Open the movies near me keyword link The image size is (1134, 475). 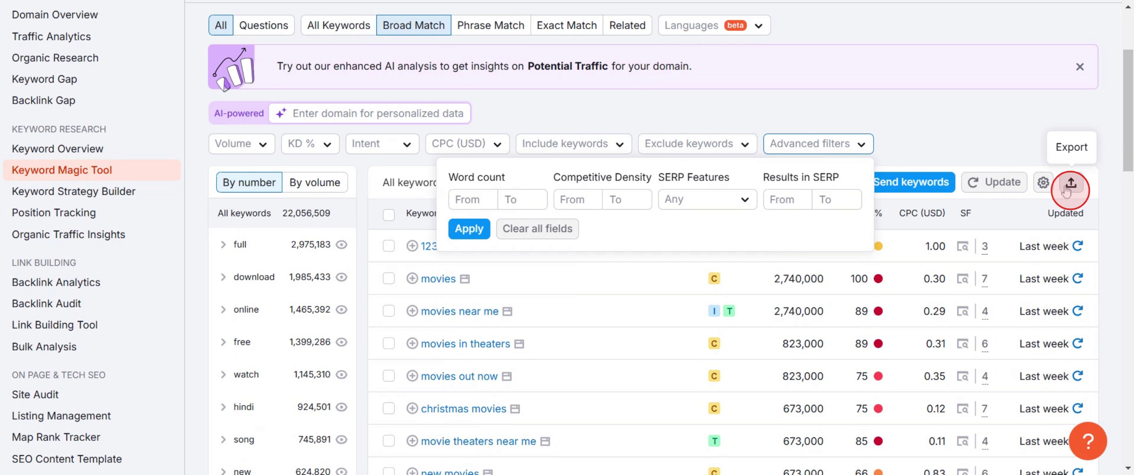pyautogui.click(x=459, y=311)
